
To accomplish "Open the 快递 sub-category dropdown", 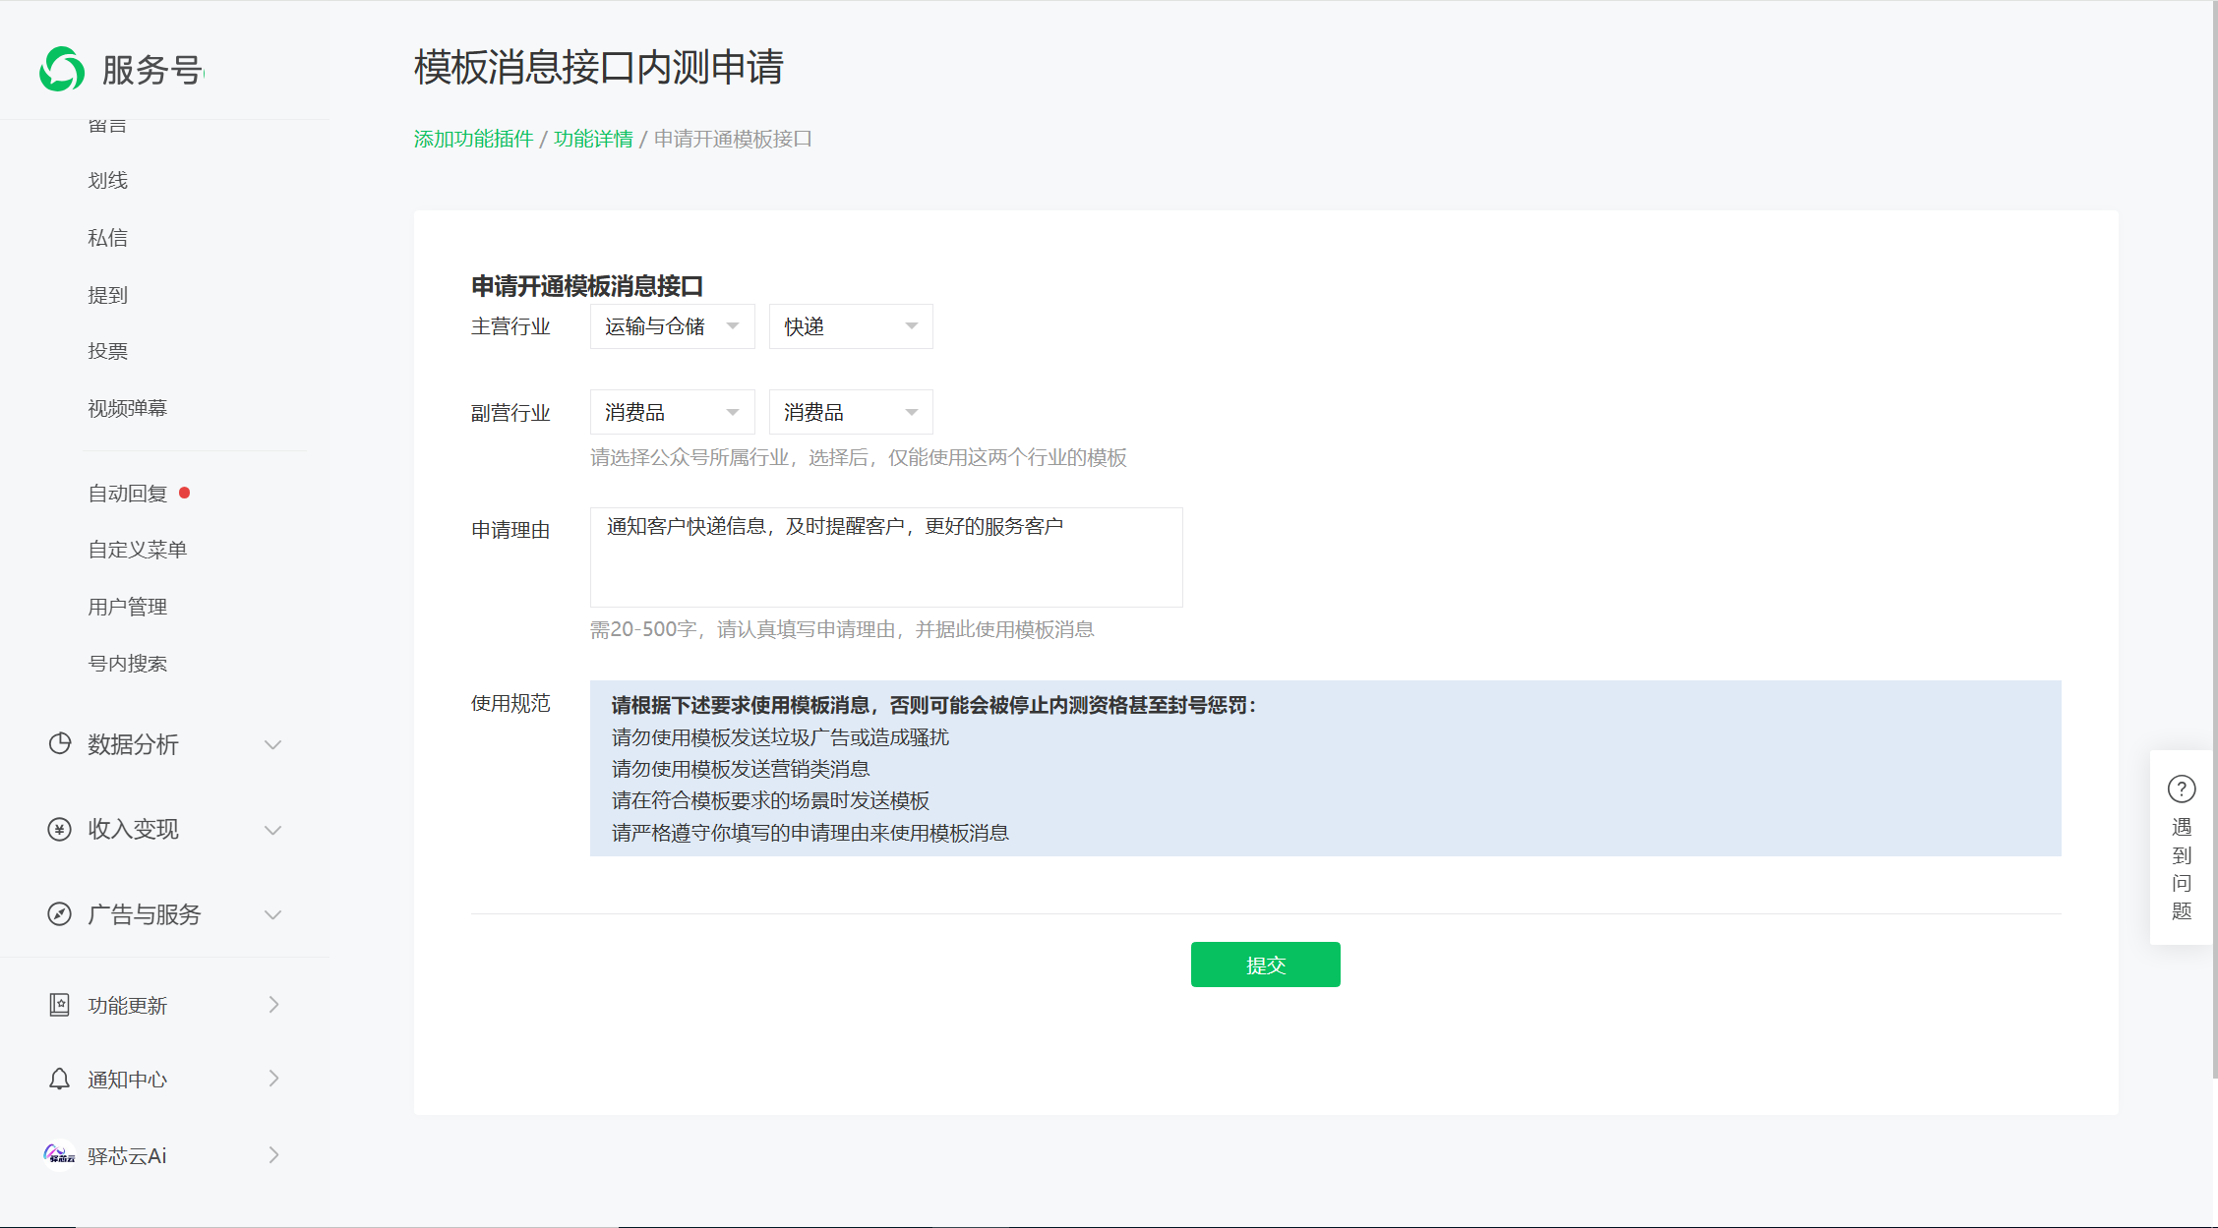I will coord(850,326).
